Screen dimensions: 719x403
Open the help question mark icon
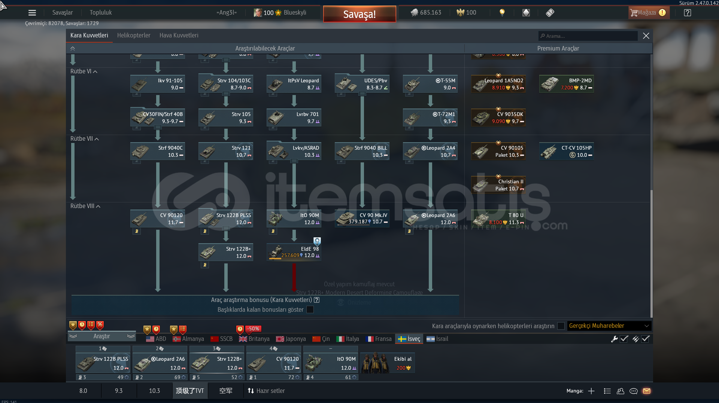click(x=687, y=13)
